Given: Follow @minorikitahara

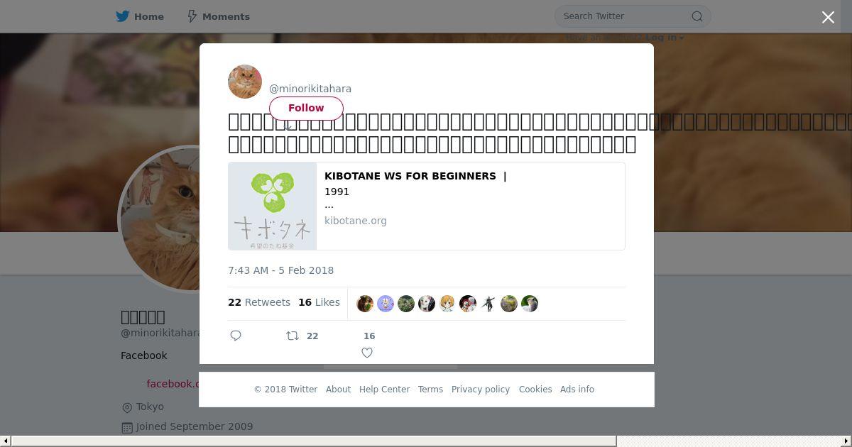Looking at the screenshot, I should tap(306, 108).
